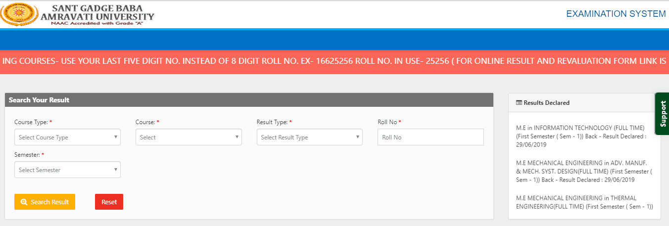Click the Search Your Result panel header

[249, 100]
